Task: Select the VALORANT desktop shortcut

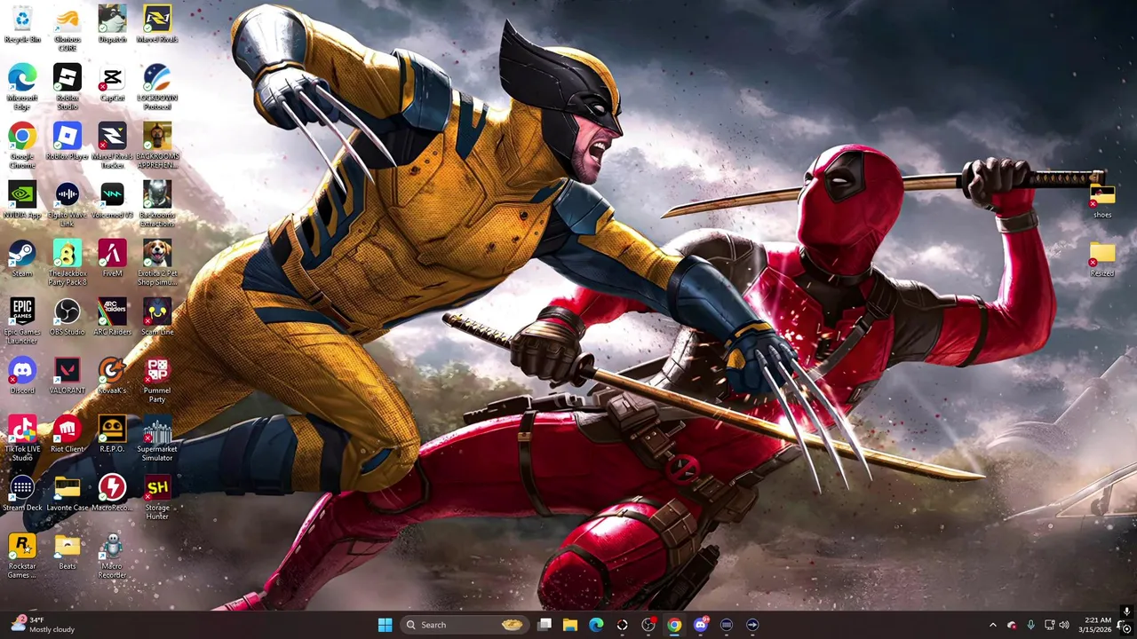Action: (x=67, y=375)
